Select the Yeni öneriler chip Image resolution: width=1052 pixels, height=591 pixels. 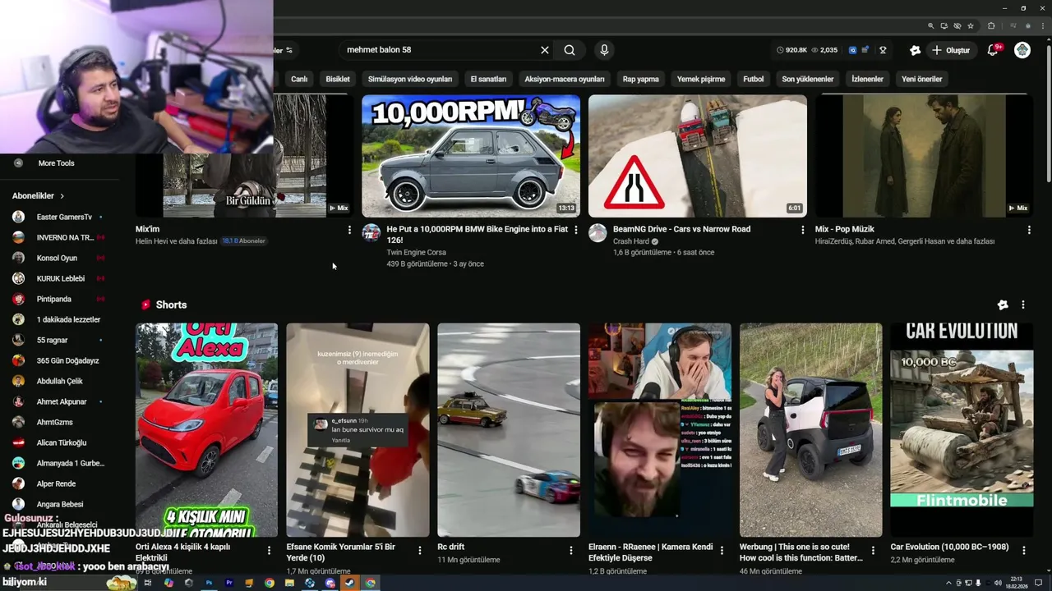pyautogui.click(x=922, y=79)
